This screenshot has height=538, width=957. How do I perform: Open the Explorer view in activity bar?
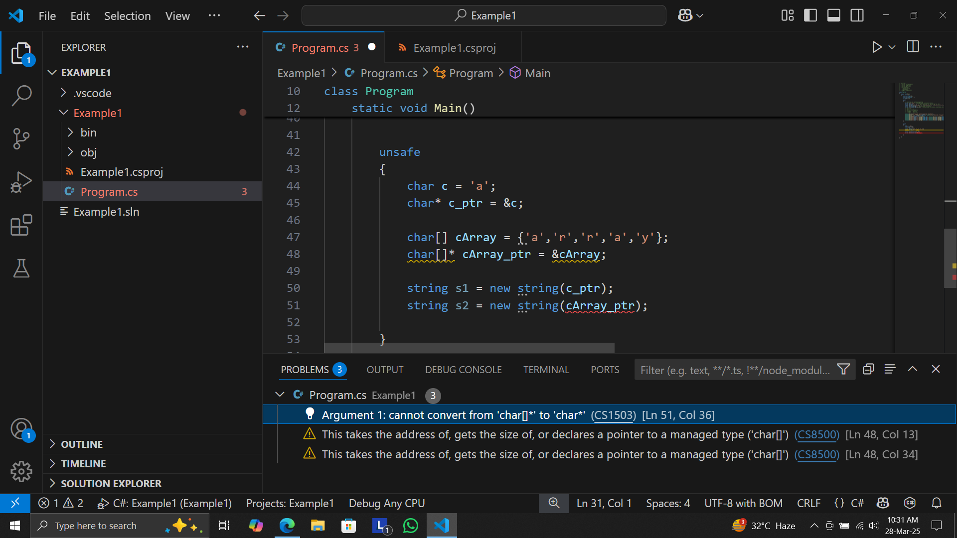click(21, 53)
